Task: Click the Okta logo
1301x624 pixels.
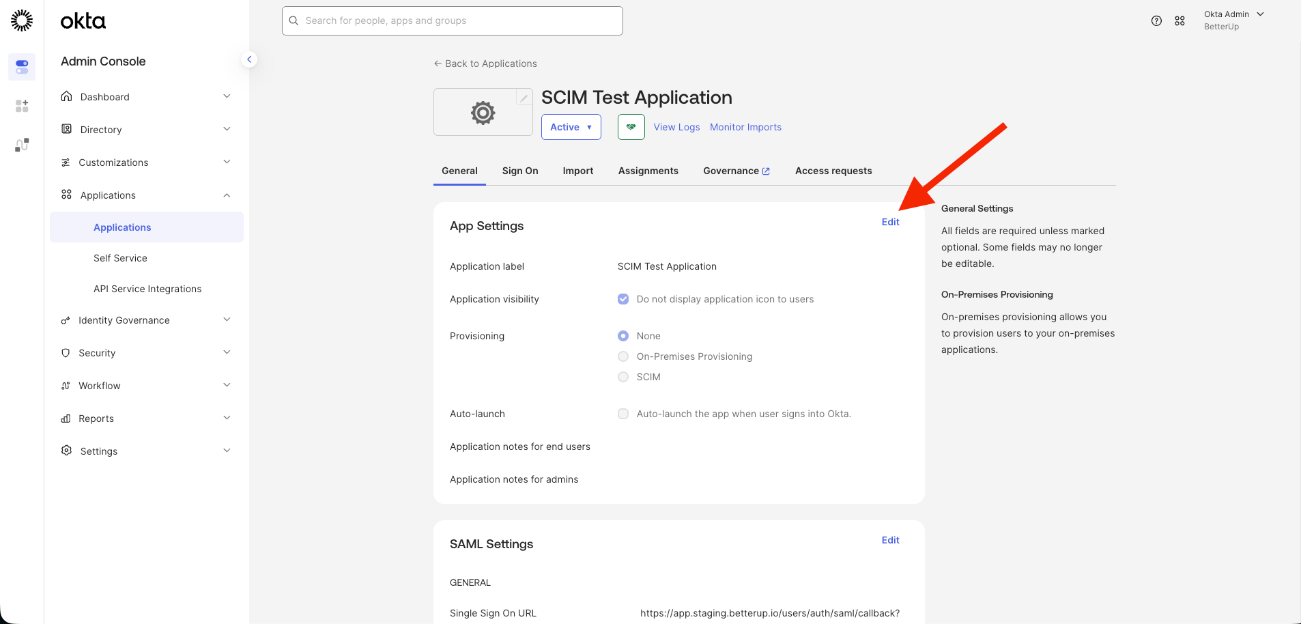Action: point(83,21)
